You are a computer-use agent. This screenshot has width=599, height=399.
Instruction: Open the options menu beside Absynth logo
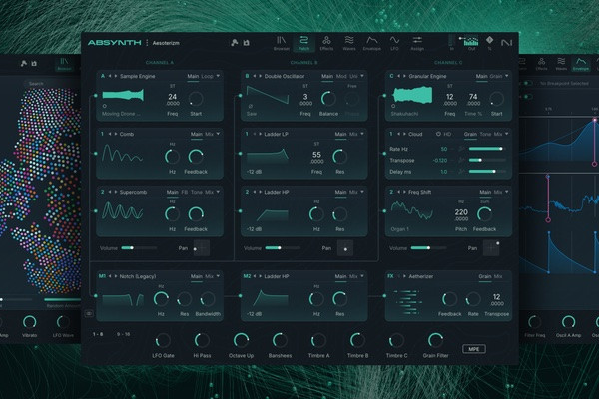[x=147, y=43]
